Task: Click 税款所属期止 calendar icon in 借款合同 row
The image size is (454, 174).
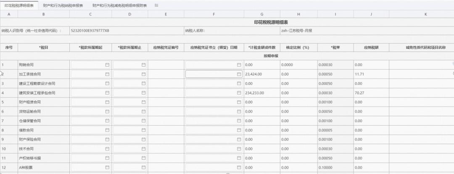Action: coord(143,130)
